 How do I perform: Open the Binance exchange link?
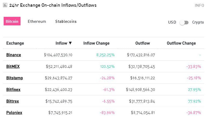[14, 55]
